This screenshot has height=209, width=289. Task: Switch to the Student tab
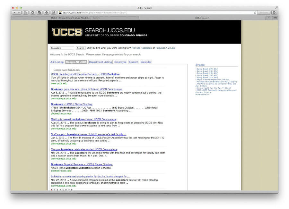(134, 62)
